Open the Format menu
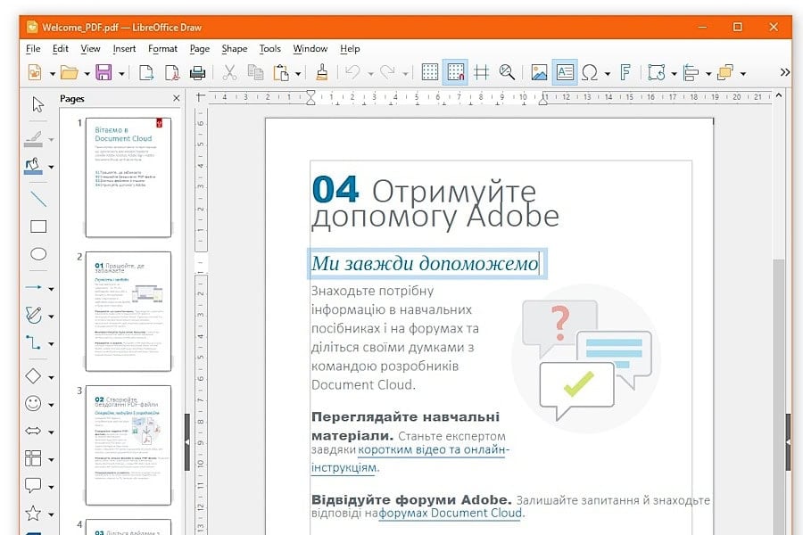803x535 pixels. [x=163, y=49]
